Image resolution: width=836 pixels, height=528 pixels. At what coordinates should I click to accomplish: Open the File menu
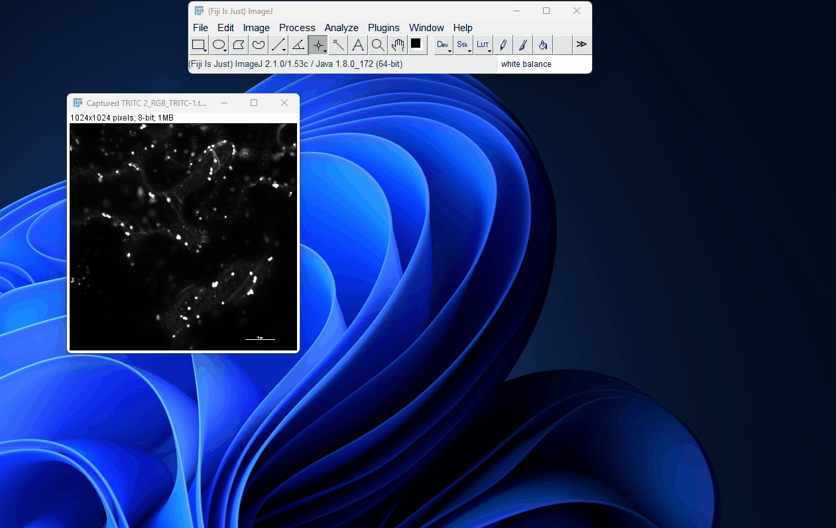[200, 28]
